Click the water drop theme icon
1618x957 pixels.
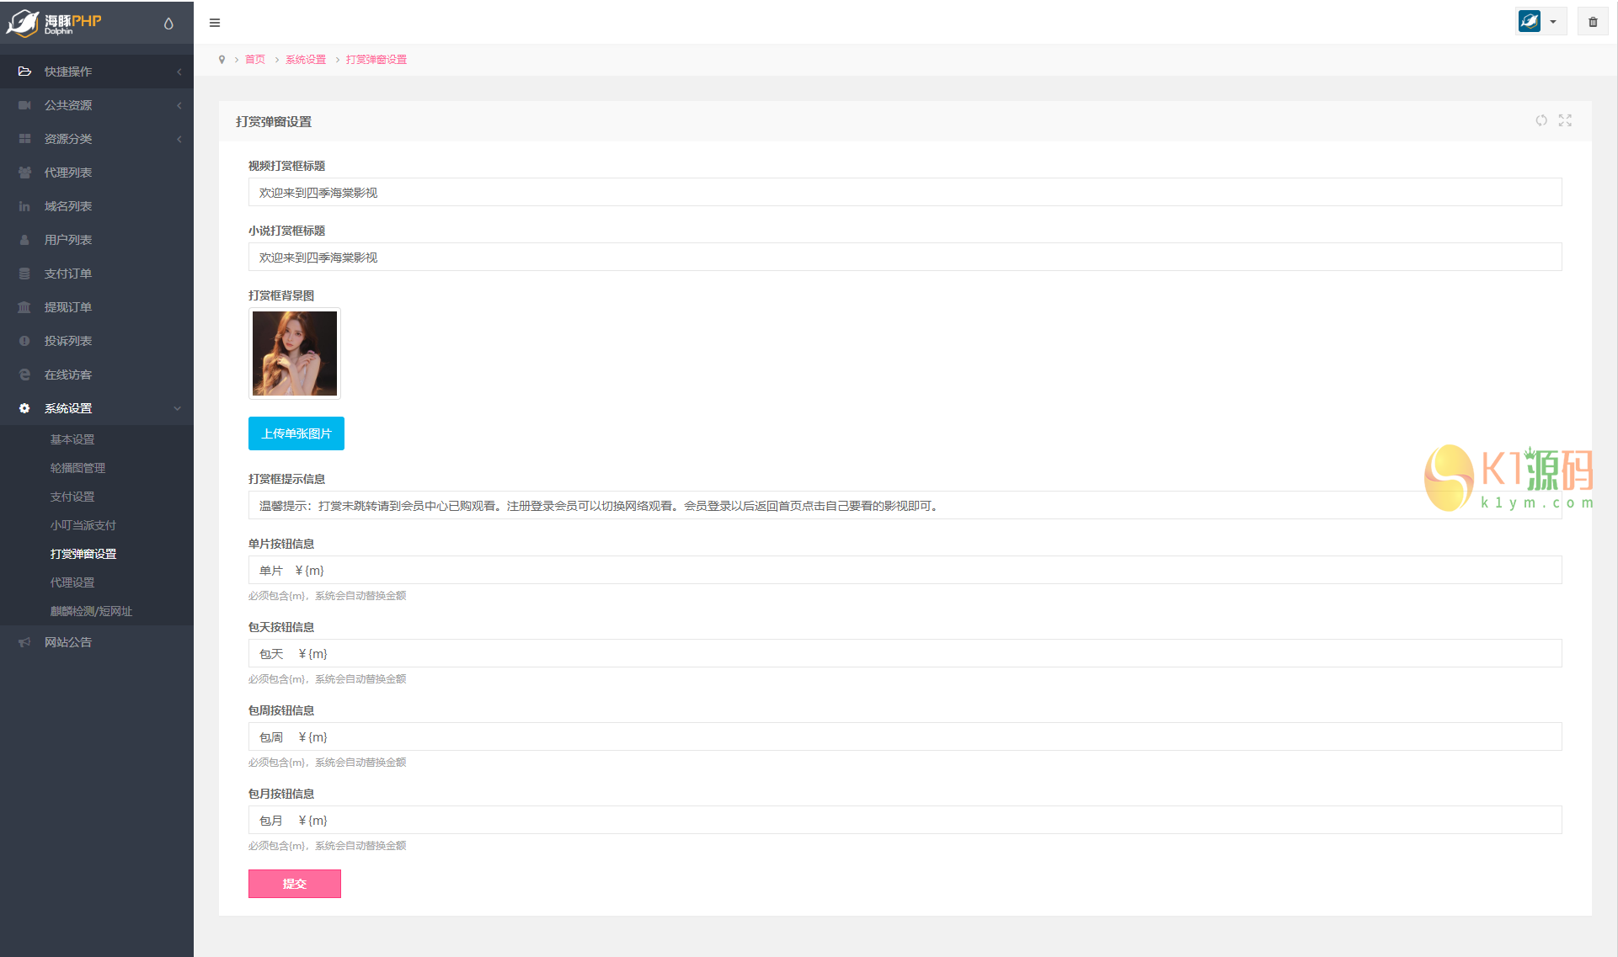[168, 24]
